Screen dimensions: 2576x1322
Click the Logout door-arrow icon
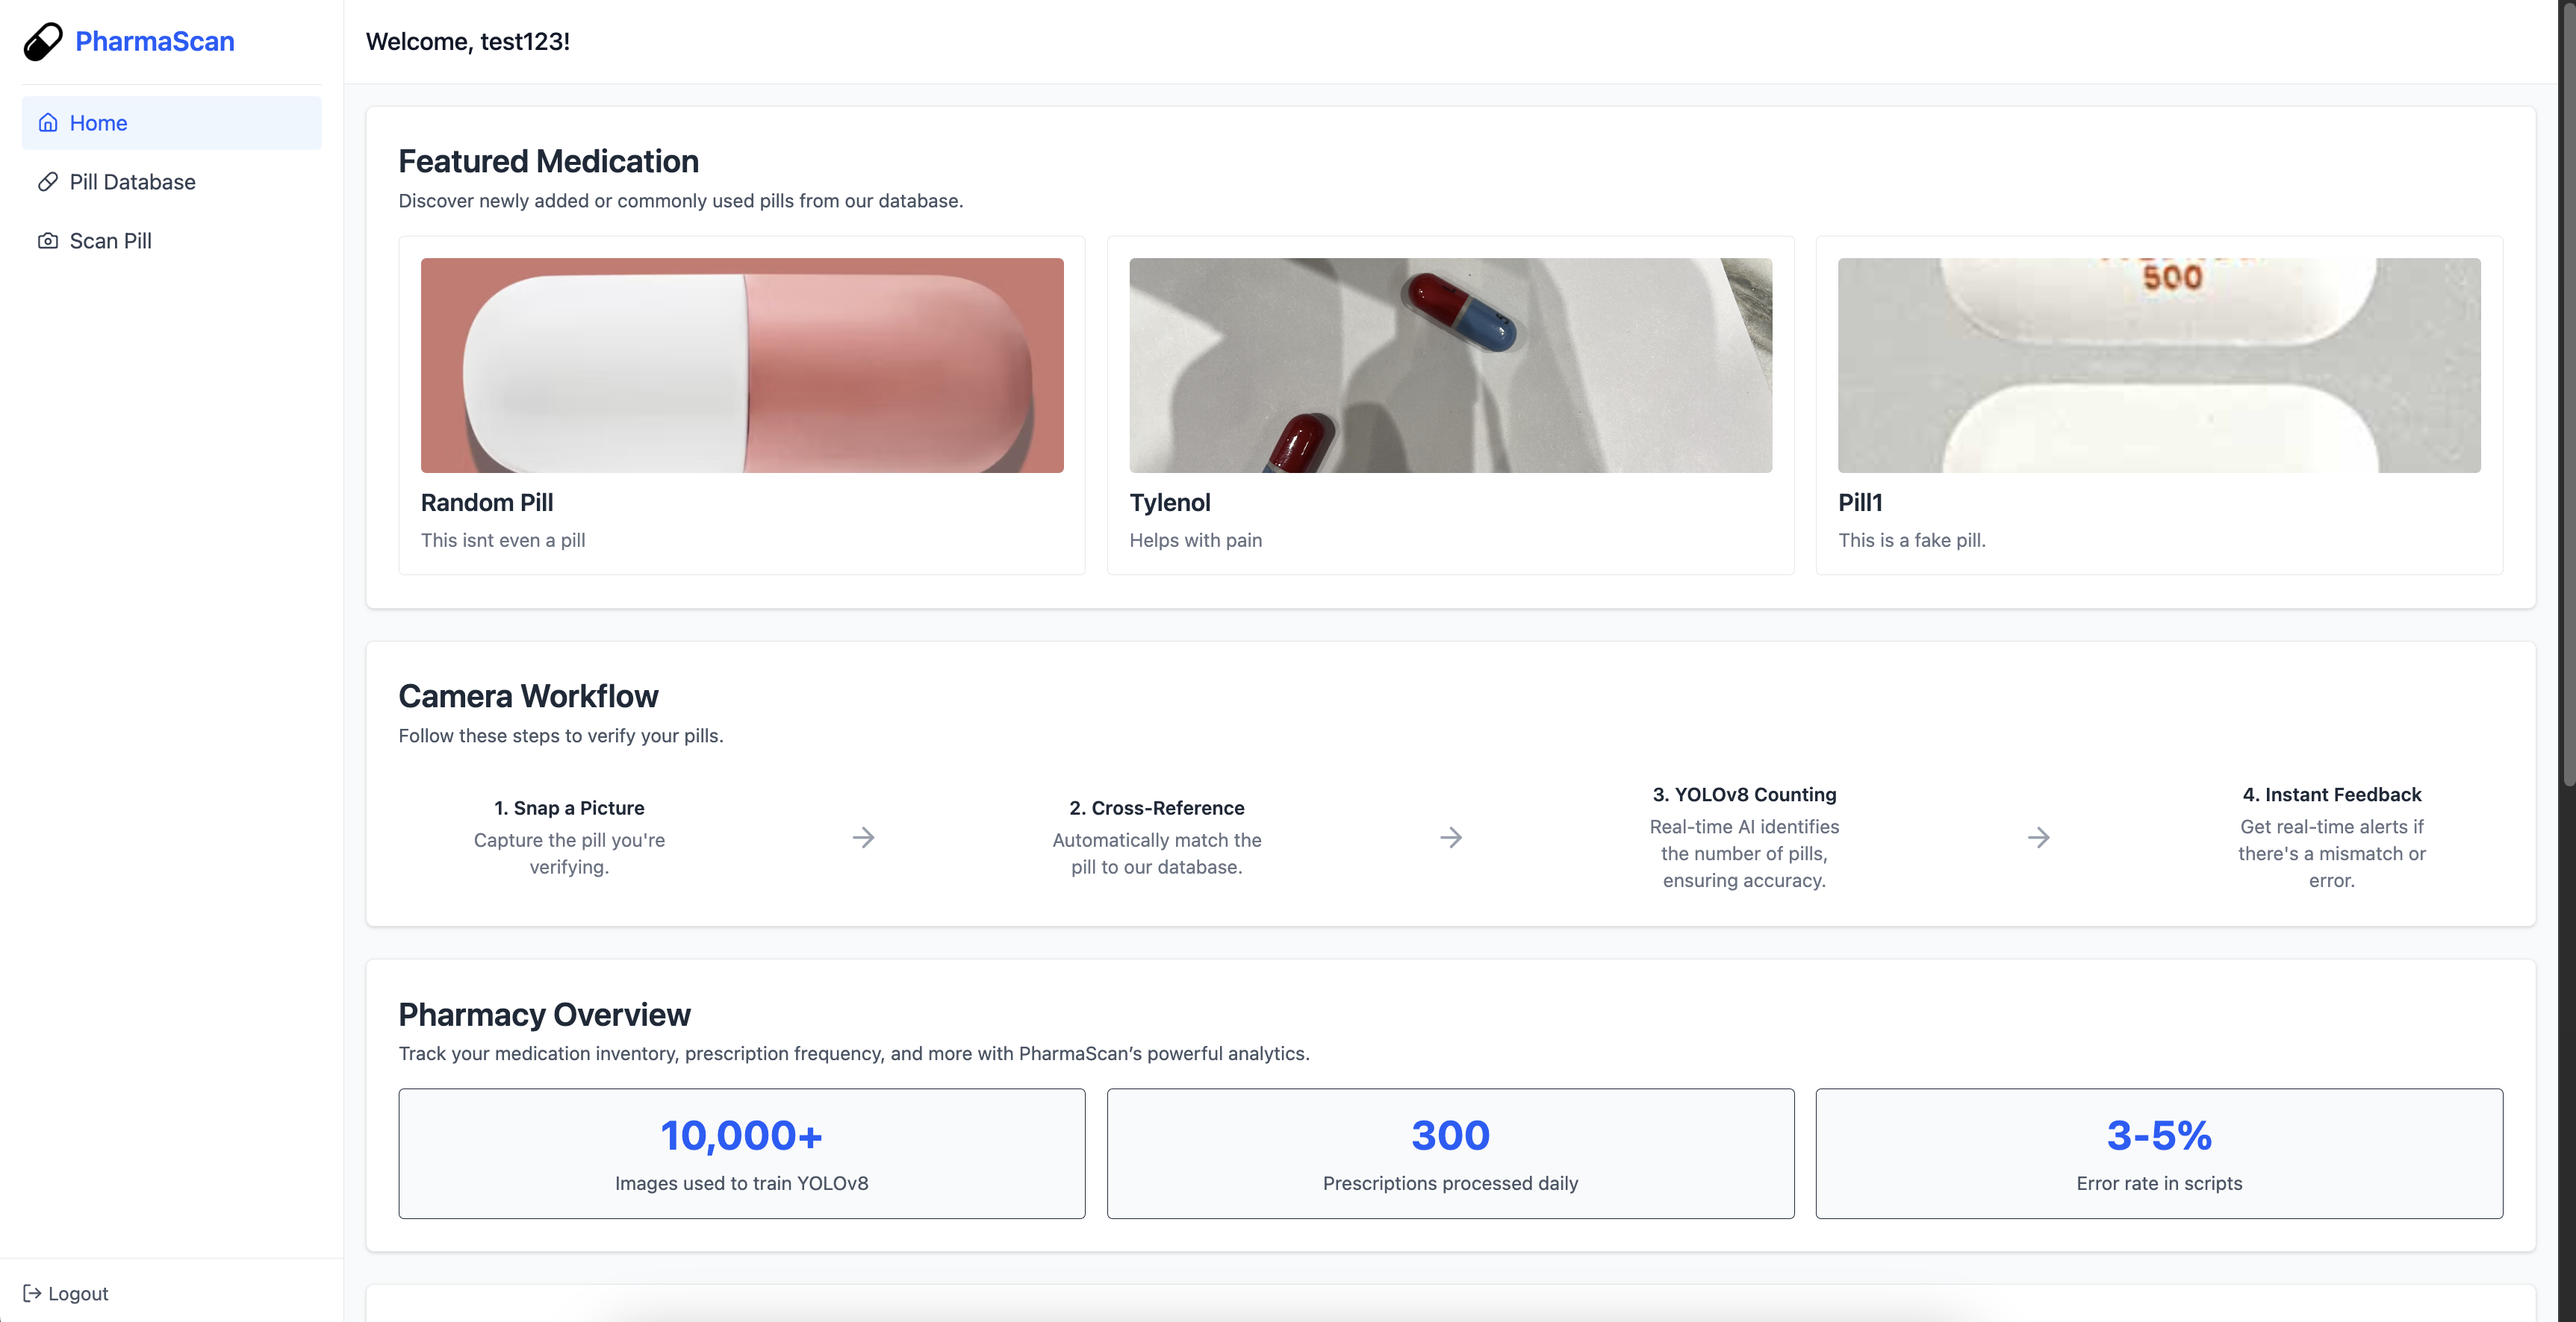tap(32, 1293)
